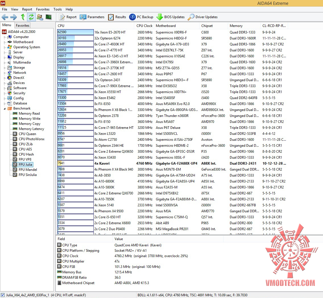The height and width of the screenshot is (298, 323).
Task: Expand the Operating System tree node
Action: click(x=5, y=47)
